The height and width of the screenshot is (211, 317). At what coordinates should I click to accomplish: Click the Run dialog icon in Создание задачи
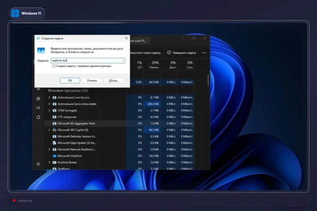coord(41,50)
